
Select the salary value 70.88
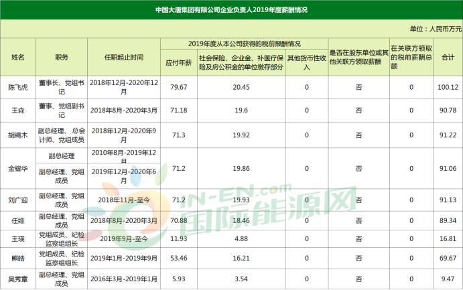click(179, 220)
